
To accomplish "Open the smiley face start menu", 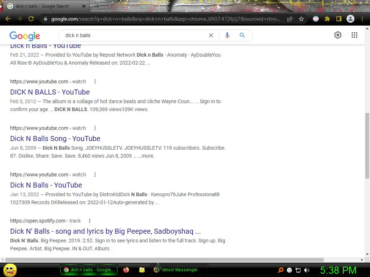I will click(10, 270).
